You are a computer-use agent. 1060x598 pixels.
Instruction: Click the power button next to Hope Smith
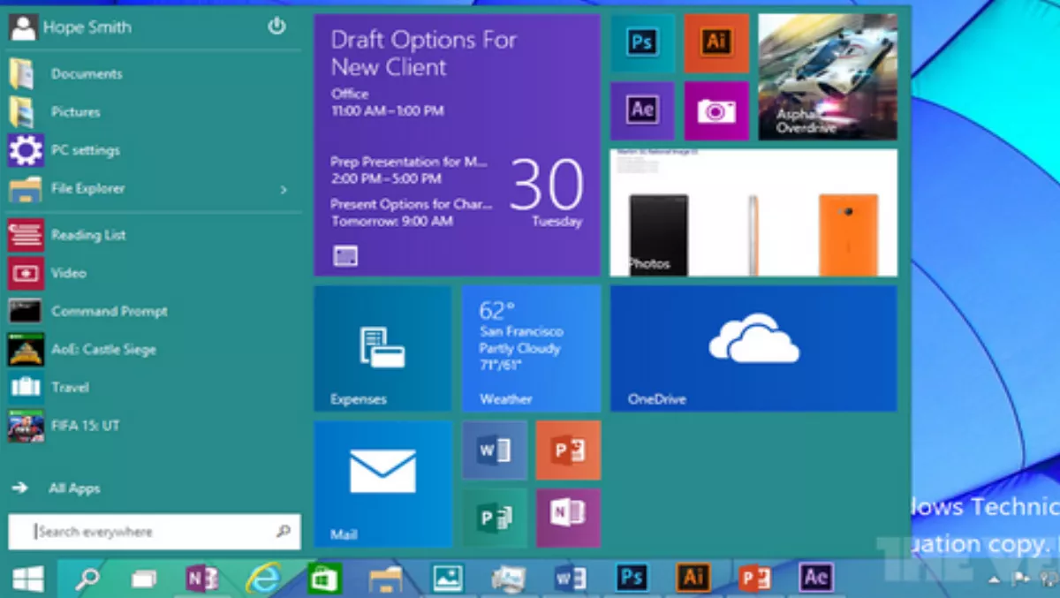[x=276, y=26]
